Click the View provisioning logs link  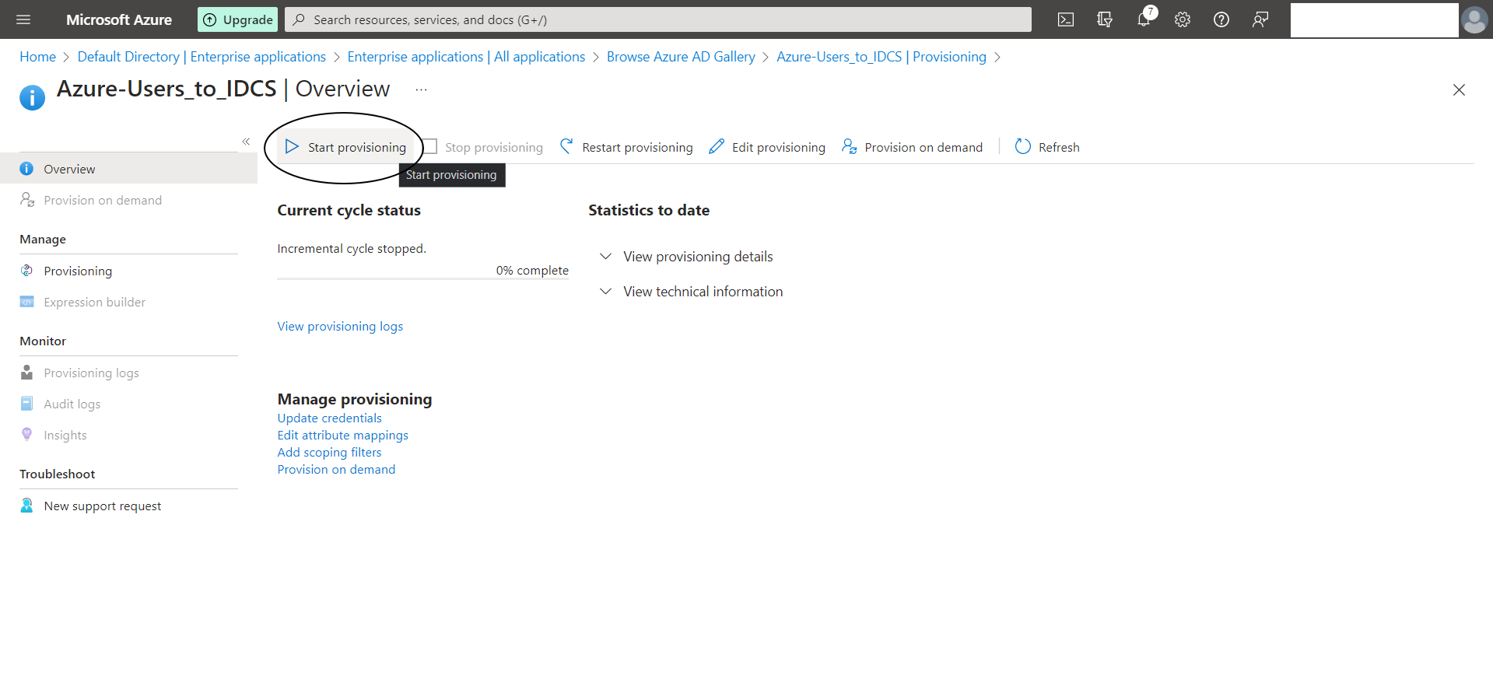pos(340,327)
